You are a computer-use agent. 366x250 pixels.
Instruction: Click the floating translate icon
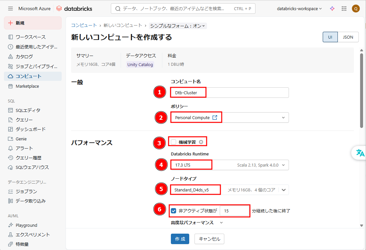(x=360, y=153)
